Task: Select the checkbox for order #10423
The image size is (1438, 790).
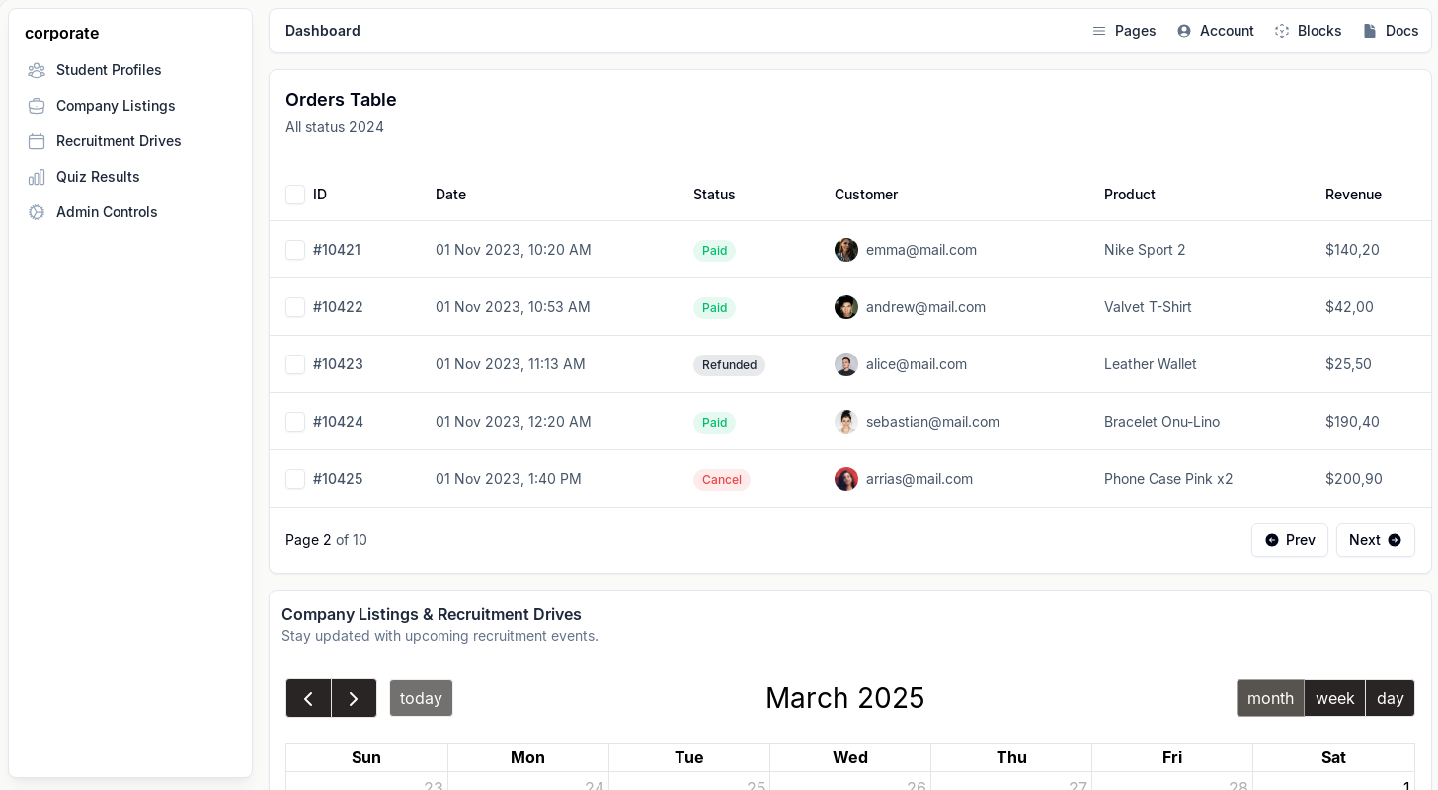Action: (295, 364)
